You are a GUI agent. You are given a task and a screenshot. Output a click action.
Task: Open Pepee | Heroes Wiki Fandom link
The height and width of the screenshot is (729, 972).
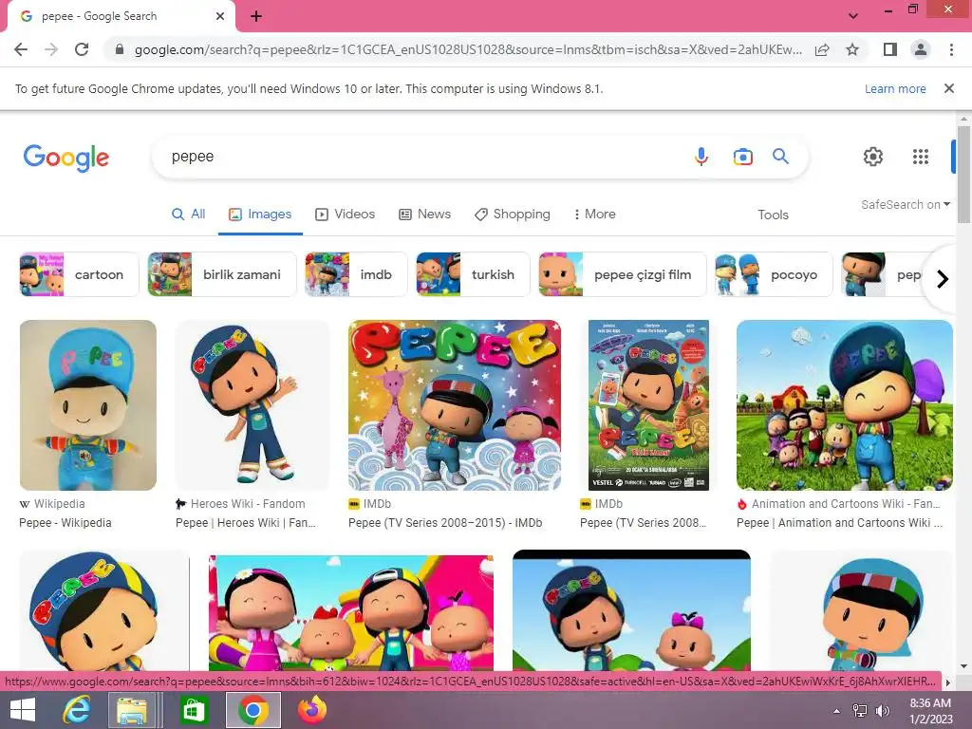(x=246, y=523)
